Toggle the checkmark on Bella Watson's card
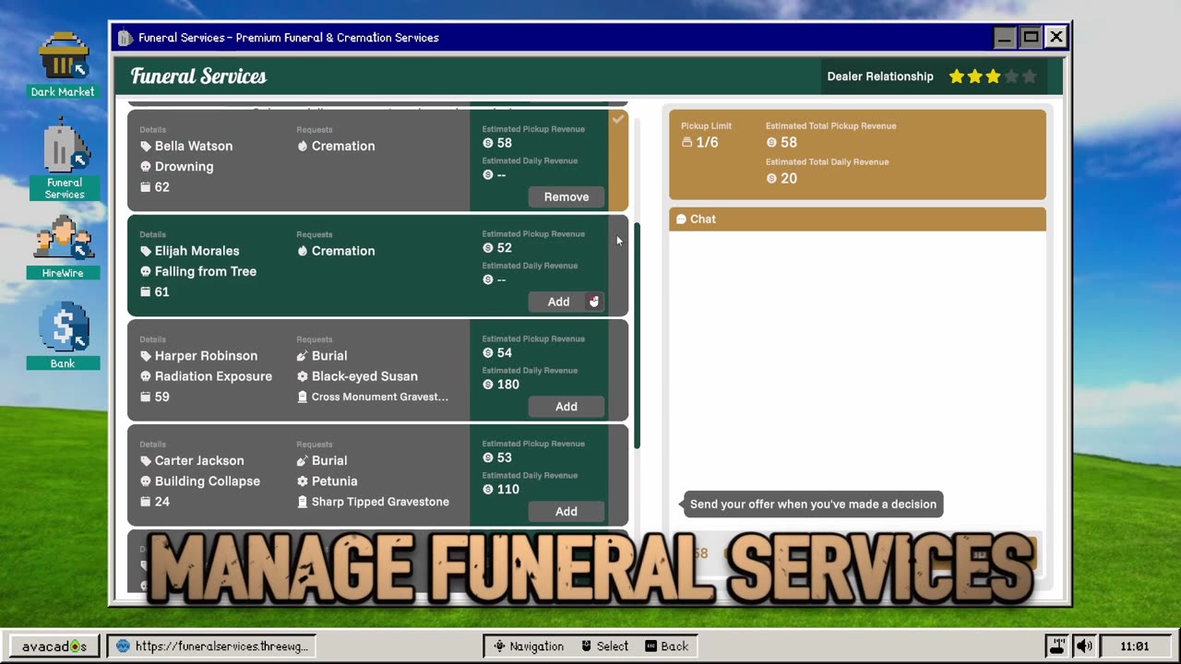This screenshot has width=1181, height=664. pos(618,119)
